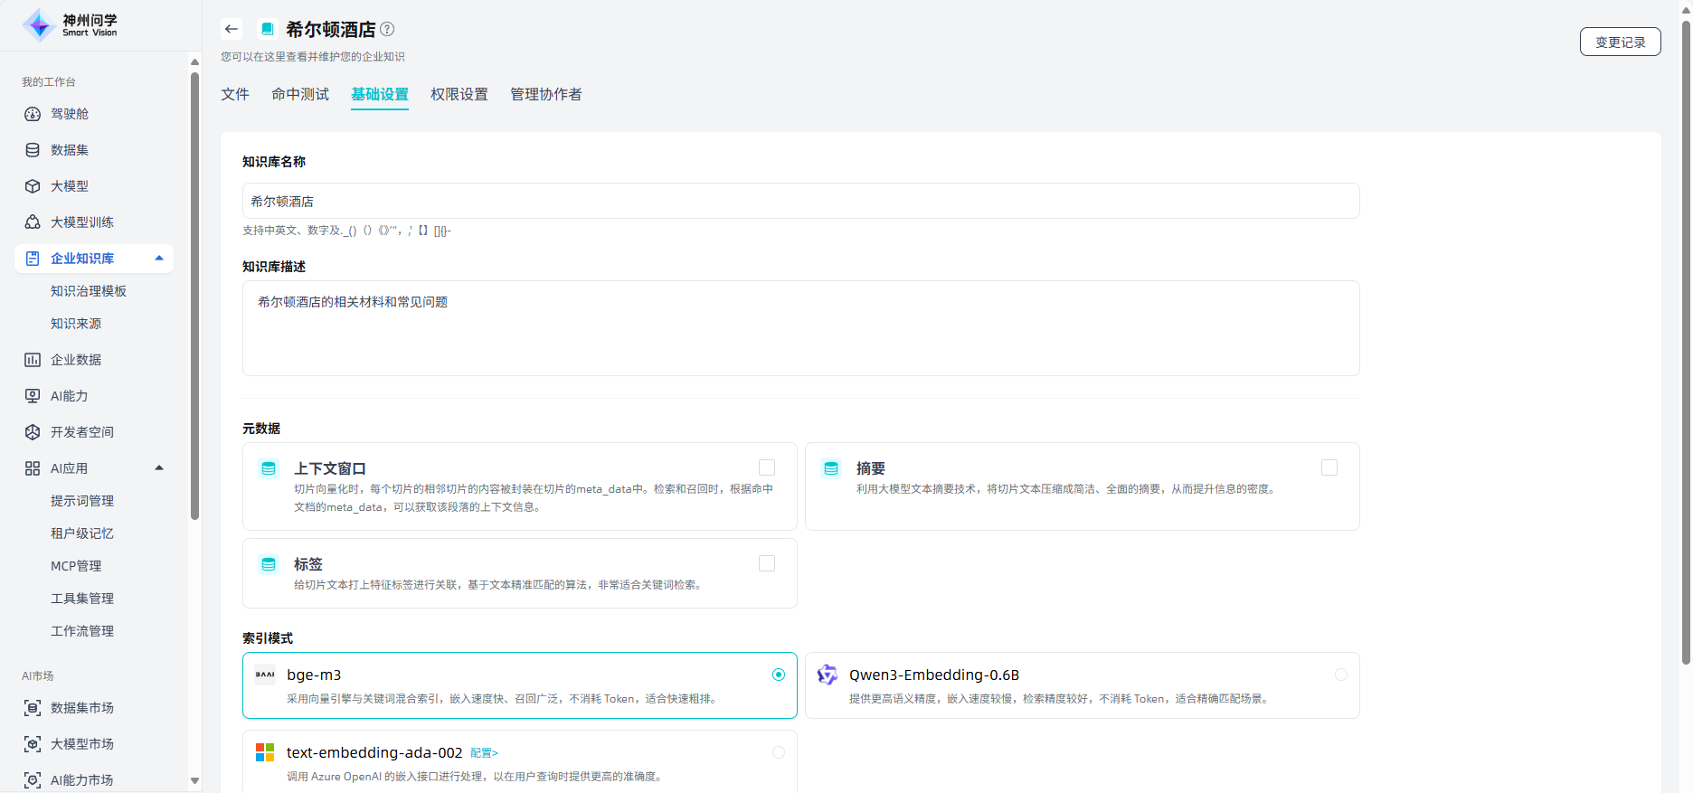The width and height of the screenshot is (1693, 793).
Task: Open 提示词管理 under AI应用
Action: (x=82, y=501)
